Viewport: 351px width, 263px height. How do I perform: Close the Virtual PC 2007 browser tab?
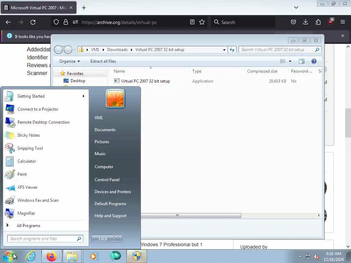pyautogui.click(x=71, y=8)
